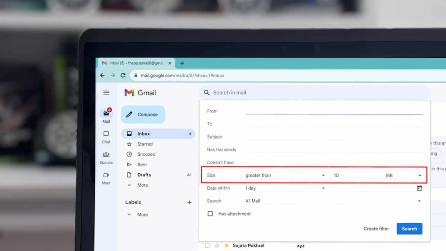Click Create filter

click(x=376, y=229)
